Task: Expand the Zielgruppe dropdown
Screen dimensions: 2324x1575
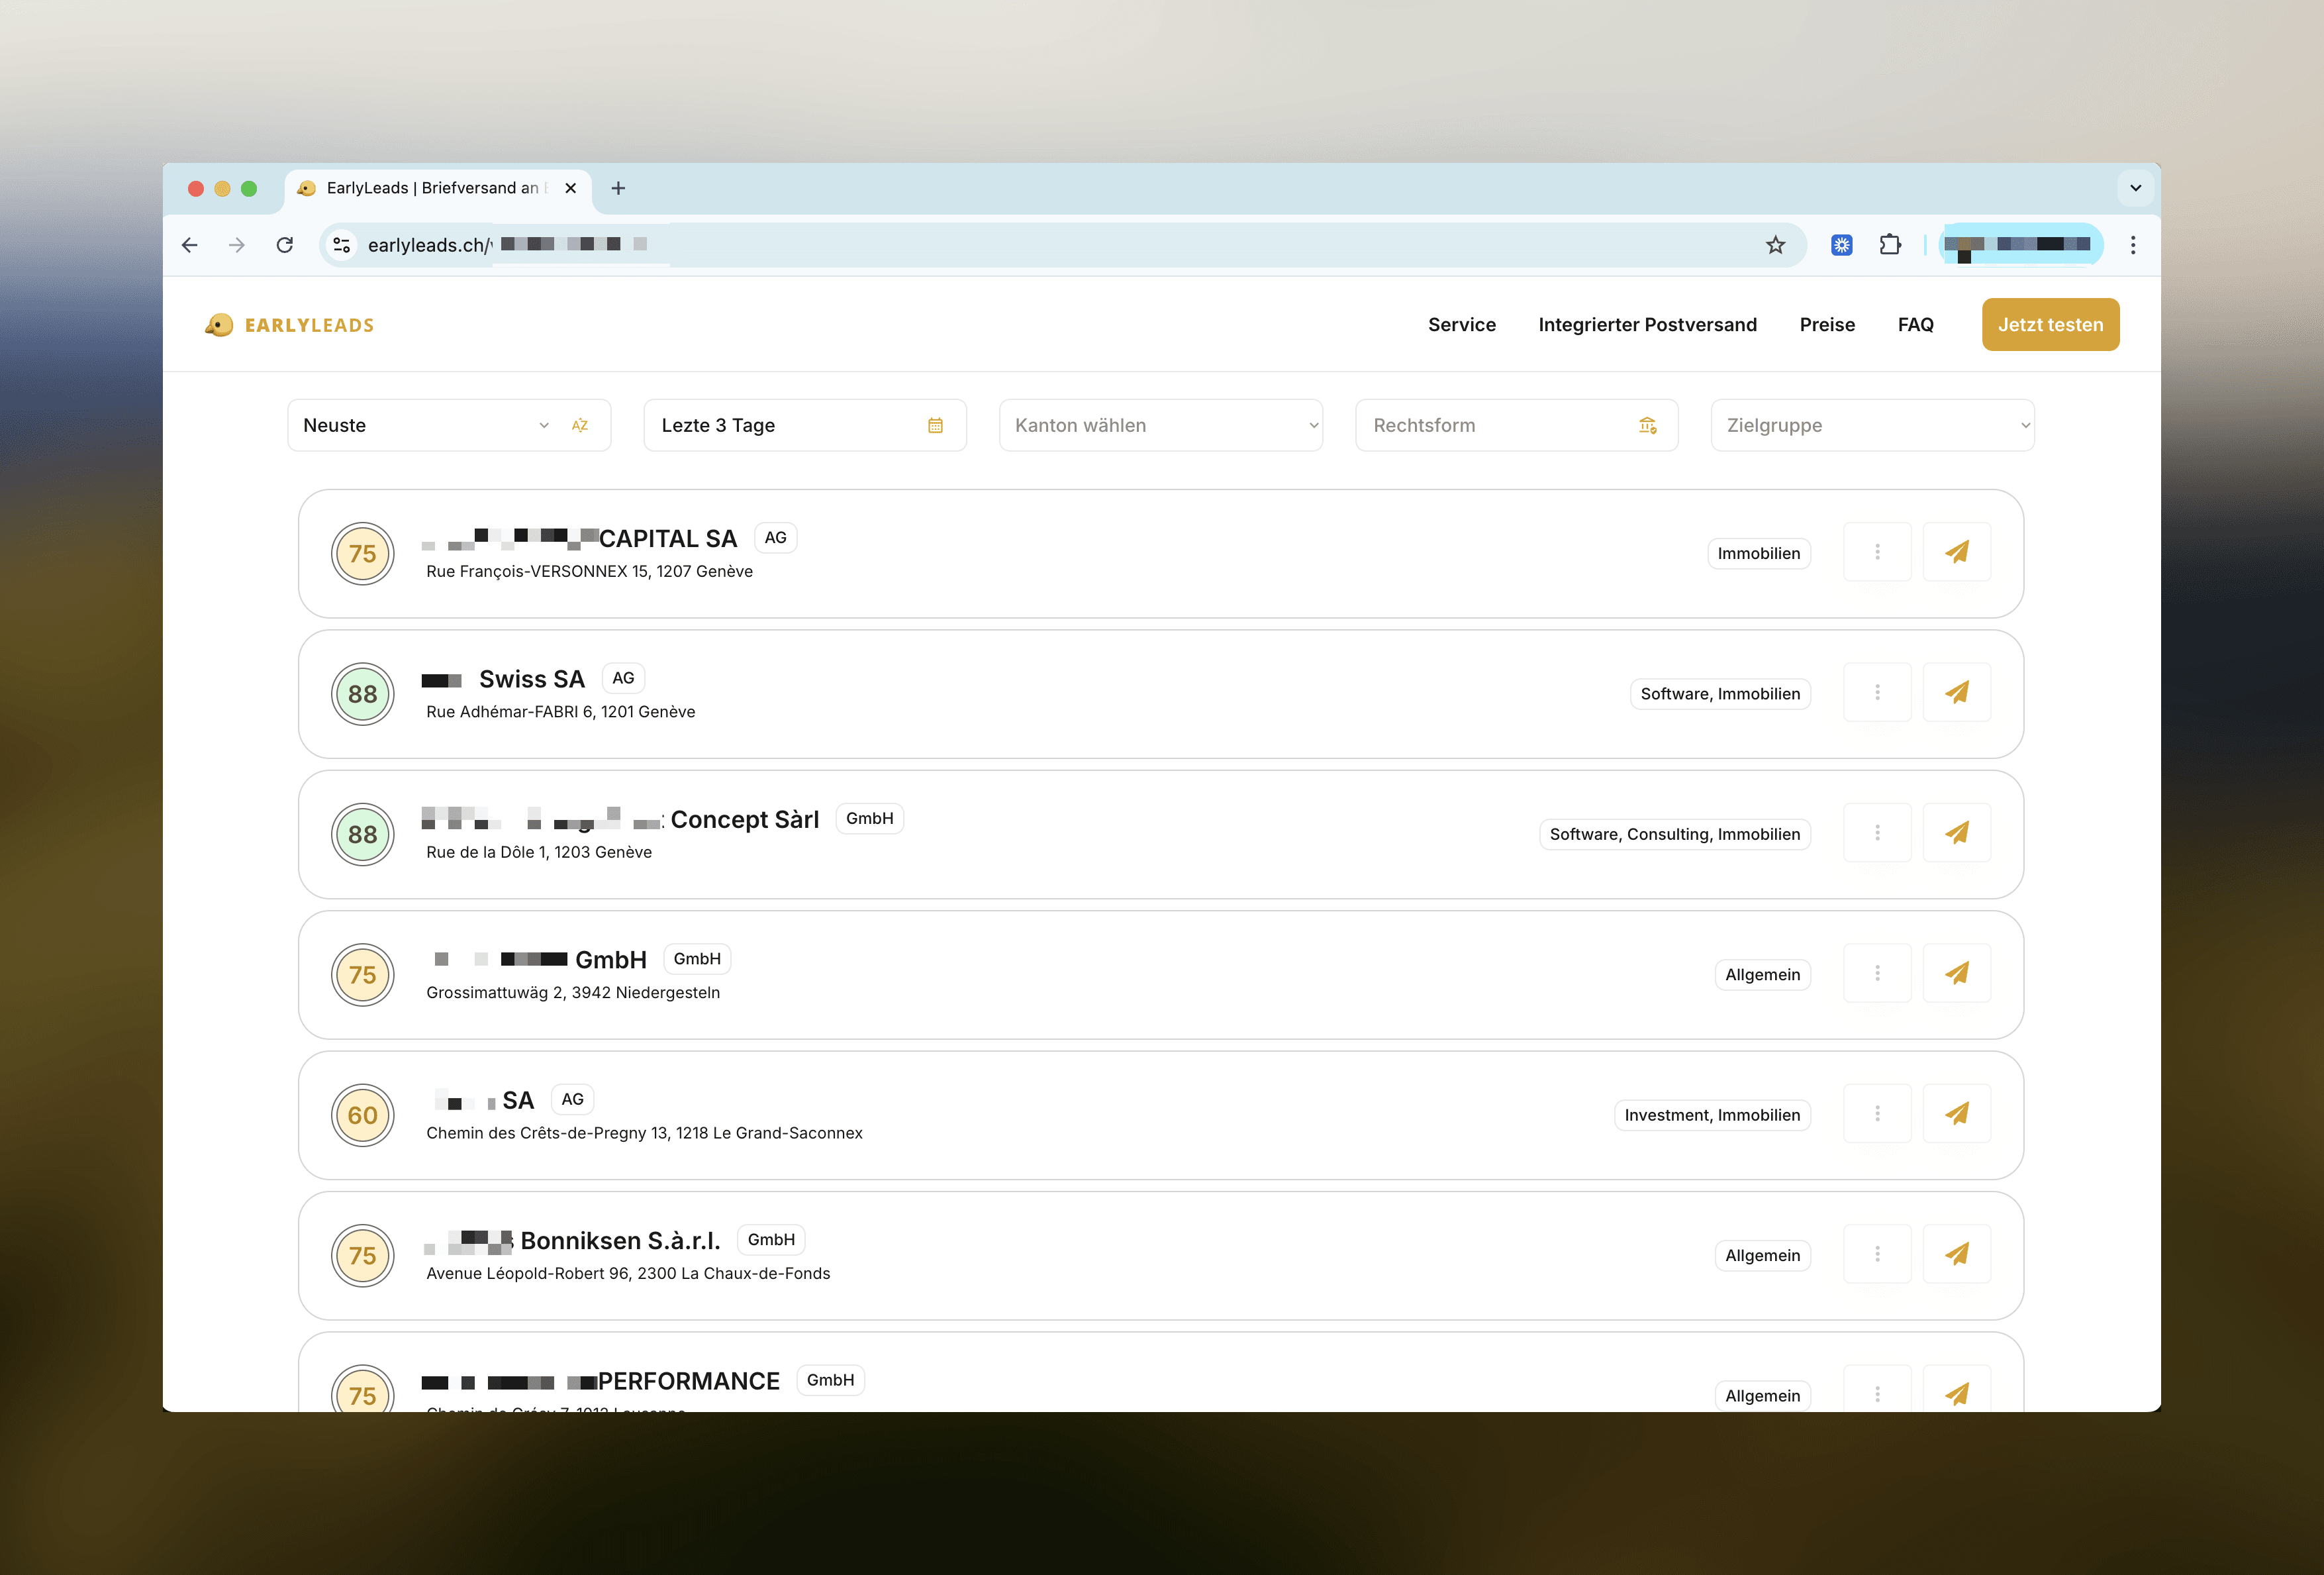Action: click(x=1871, y=425)
